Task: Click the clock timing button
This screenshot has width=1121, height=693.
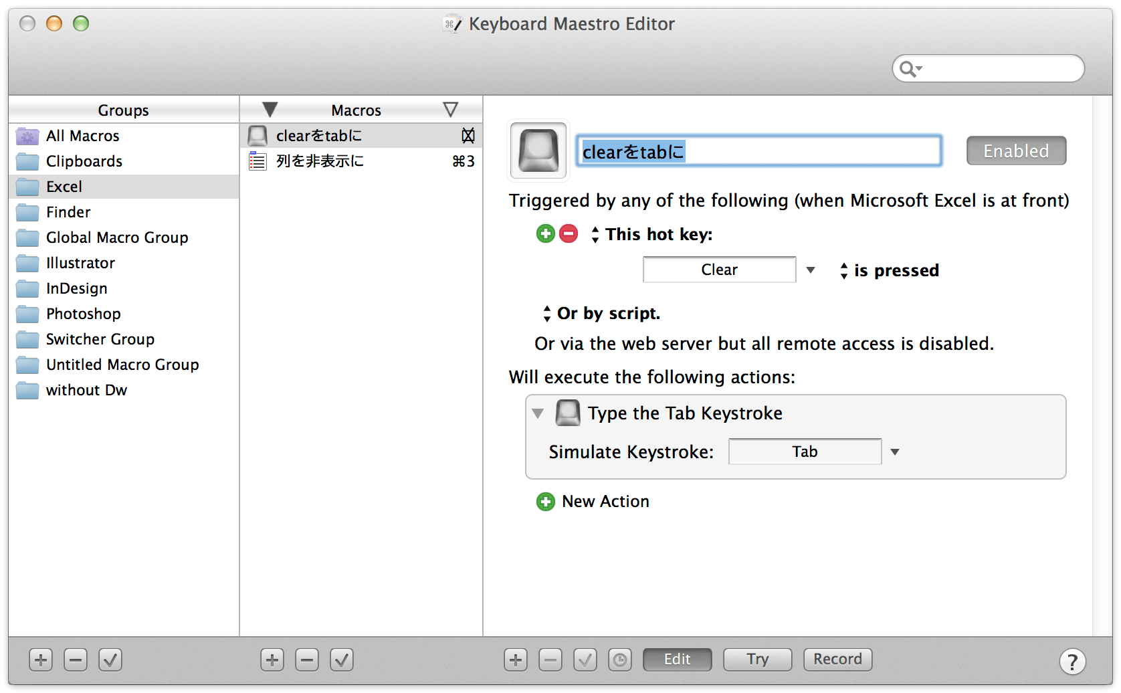Action: point(620,660)
